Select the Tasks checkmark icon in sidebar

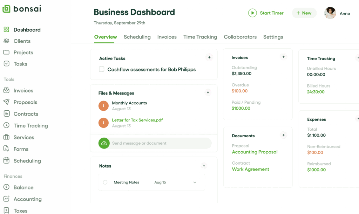tap(6, 64)
